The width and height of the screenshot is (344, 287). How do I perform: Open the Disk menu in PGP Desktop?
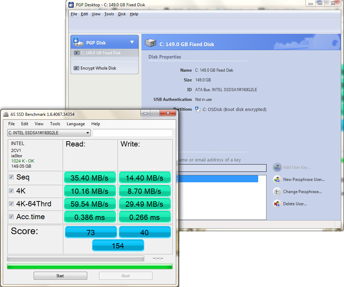tap(122, 14)
